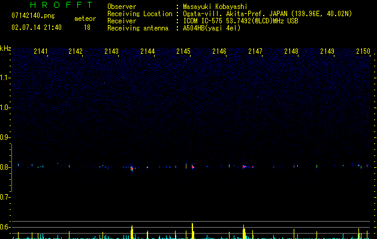Click the meteor count value 18
This screenshot has width=377, height=239.
click(87, 27)
